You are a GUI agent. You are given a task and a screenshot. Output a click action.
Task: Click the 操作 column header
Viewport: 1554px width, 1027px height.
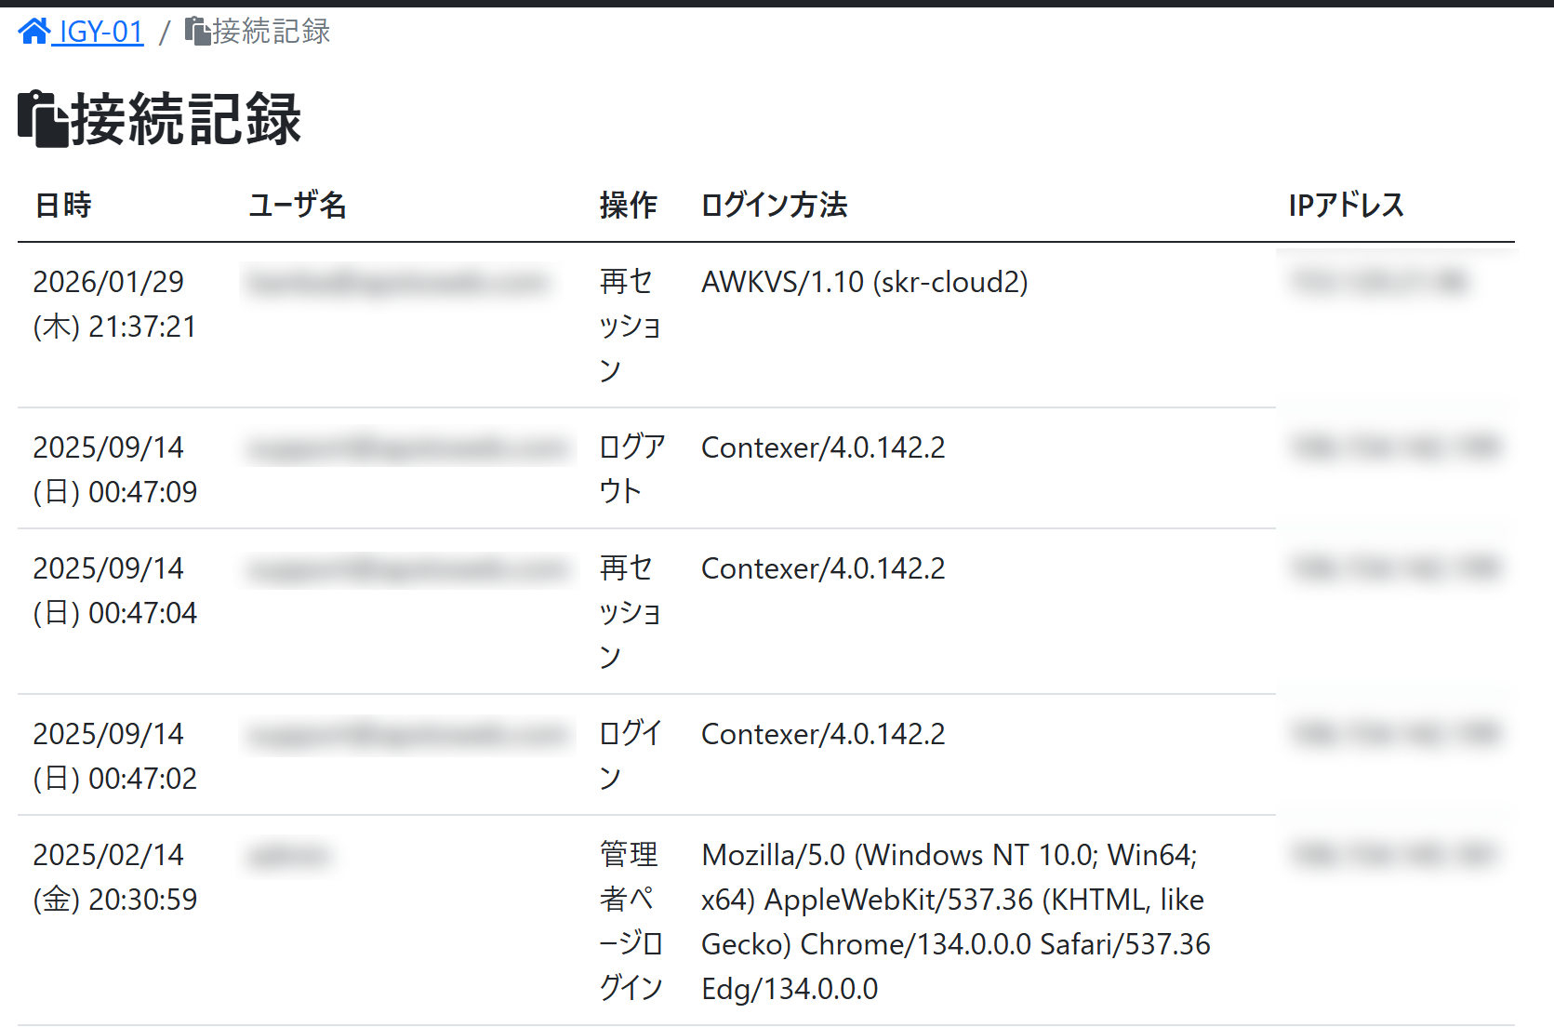pyautogui.click(x=628, y=205)
